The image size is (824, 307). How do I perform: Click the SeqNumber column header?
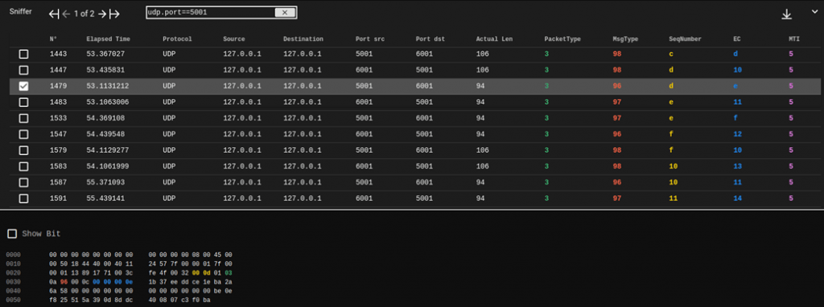coord(685,39)
